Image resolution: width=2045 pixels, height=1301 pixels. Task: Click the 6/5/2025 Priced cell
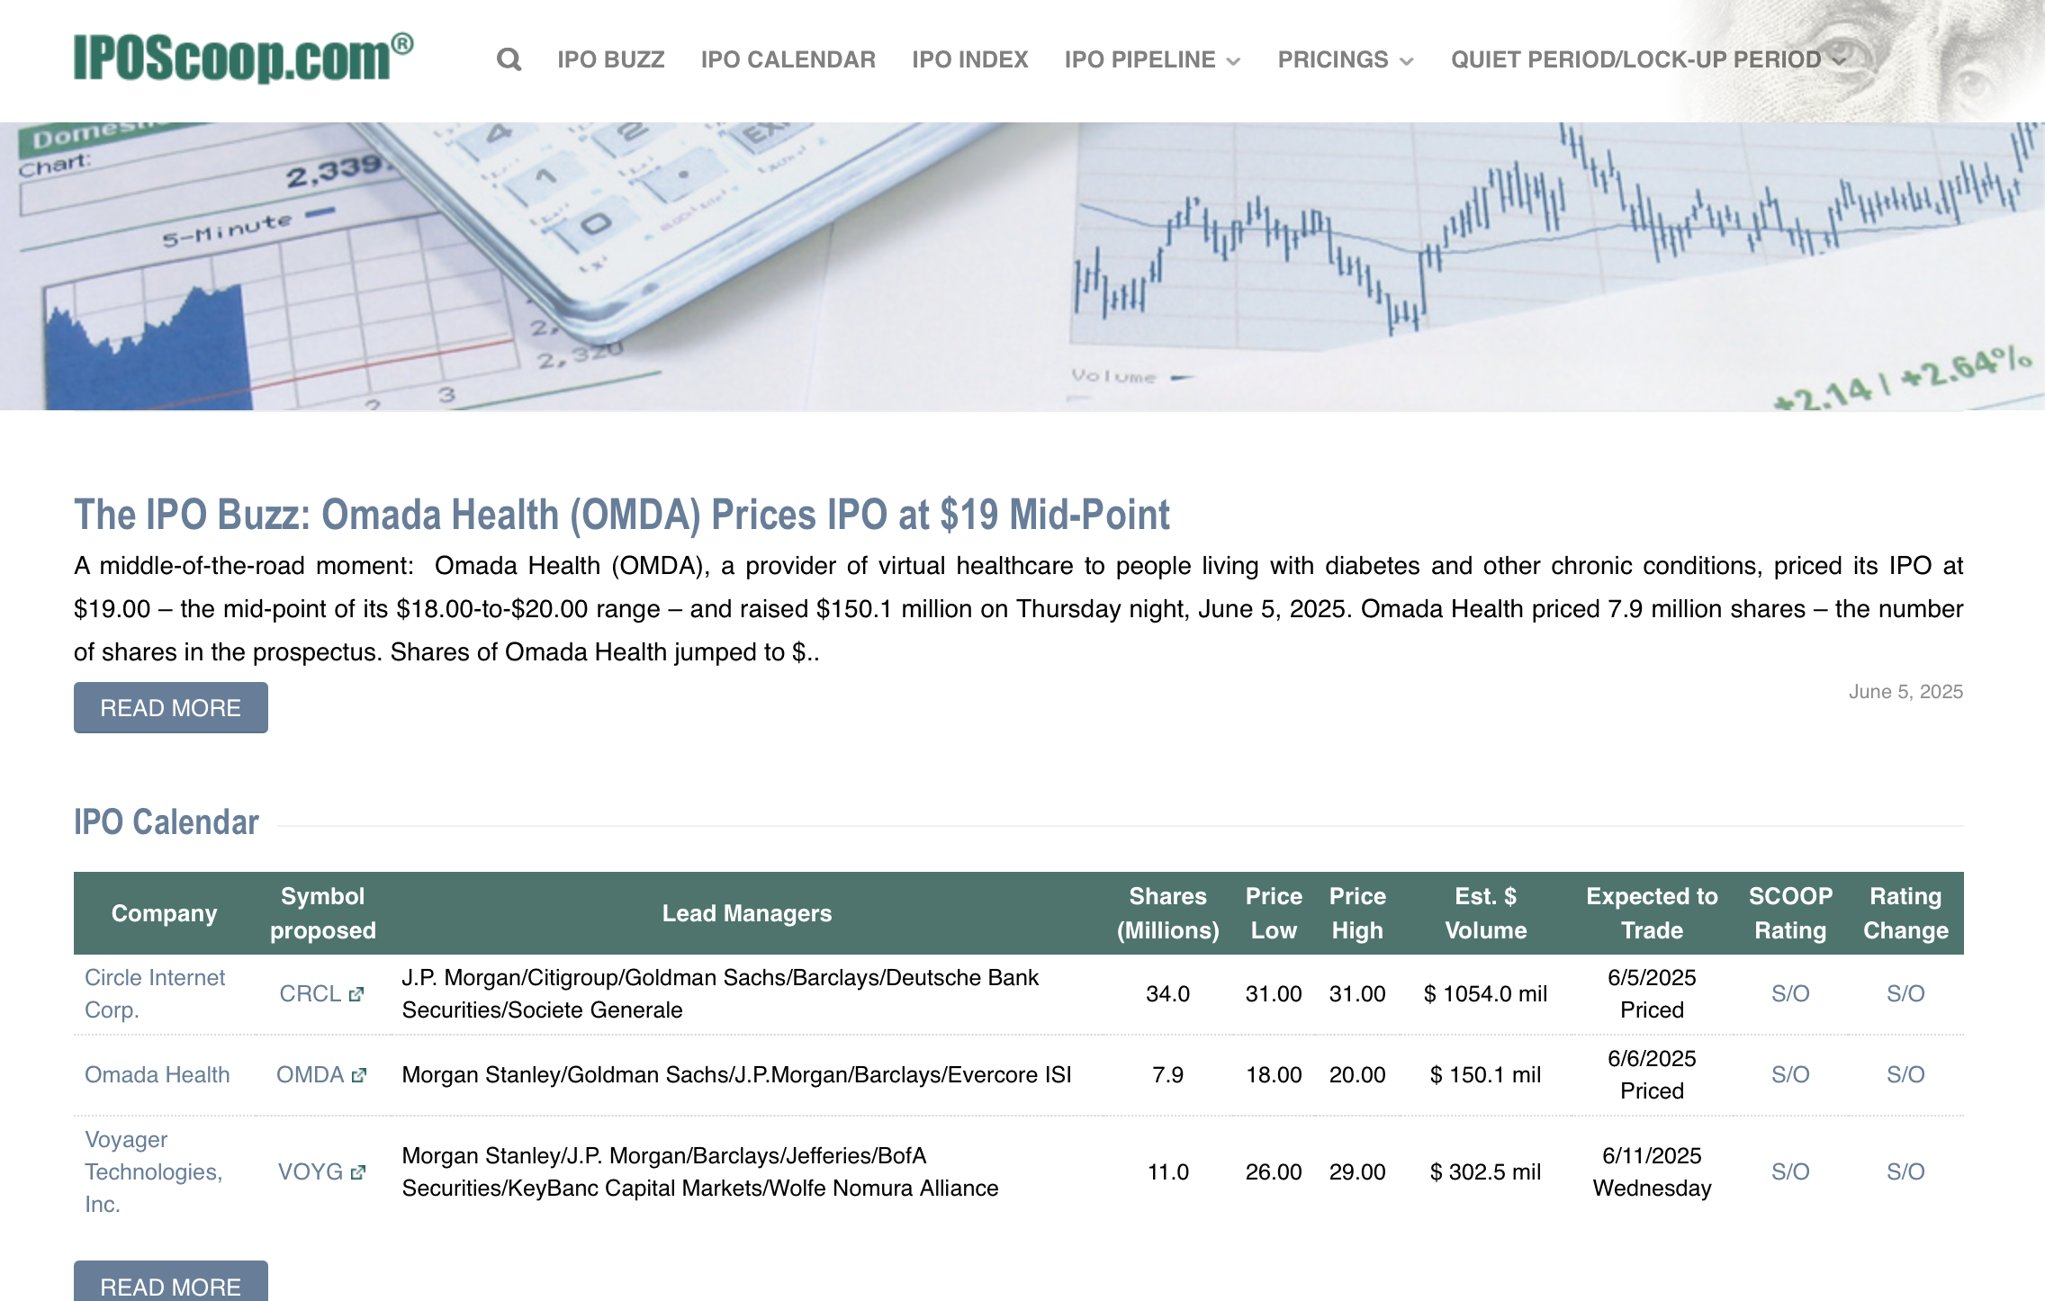[x=1653, y=994]
